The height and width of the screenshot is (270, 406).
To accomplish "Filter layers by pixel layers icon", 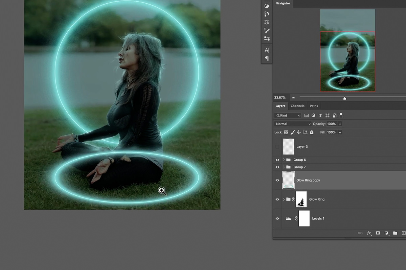I will coord(307,115).
